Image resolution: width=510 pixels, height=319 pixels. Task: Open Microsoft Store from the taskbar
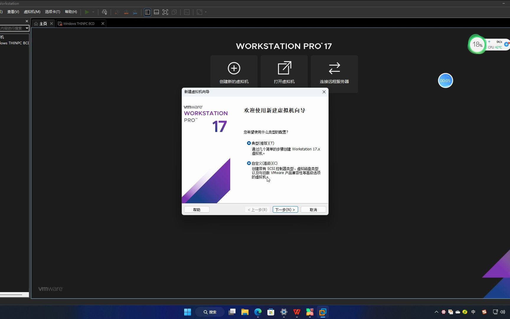271,312
